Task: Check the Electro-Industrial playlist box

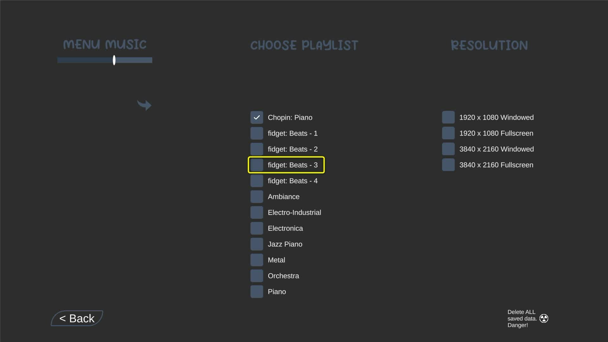Action: click(256, 212)
